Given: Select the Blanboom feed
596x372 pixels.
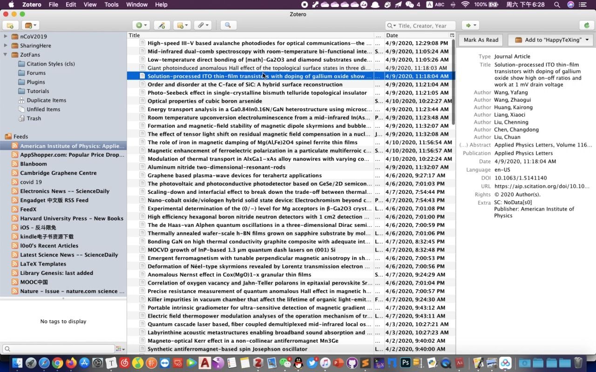Looking at the screenshot, I should click(34, 164).
